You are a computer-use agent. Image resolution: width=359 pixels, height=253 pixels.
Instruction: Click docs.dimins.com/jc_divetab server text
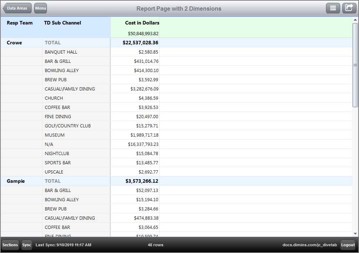coord(310,245)
